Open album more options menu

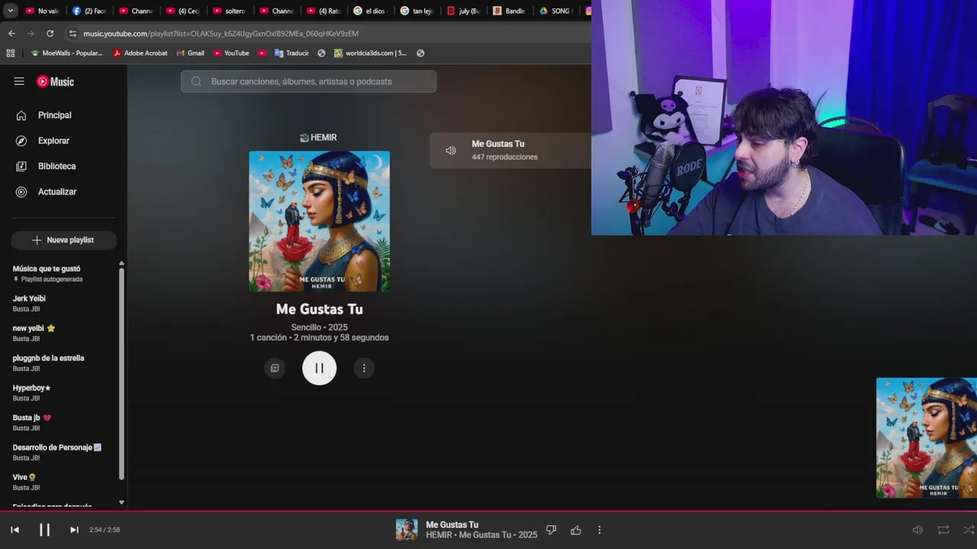(x=364, y=368)
